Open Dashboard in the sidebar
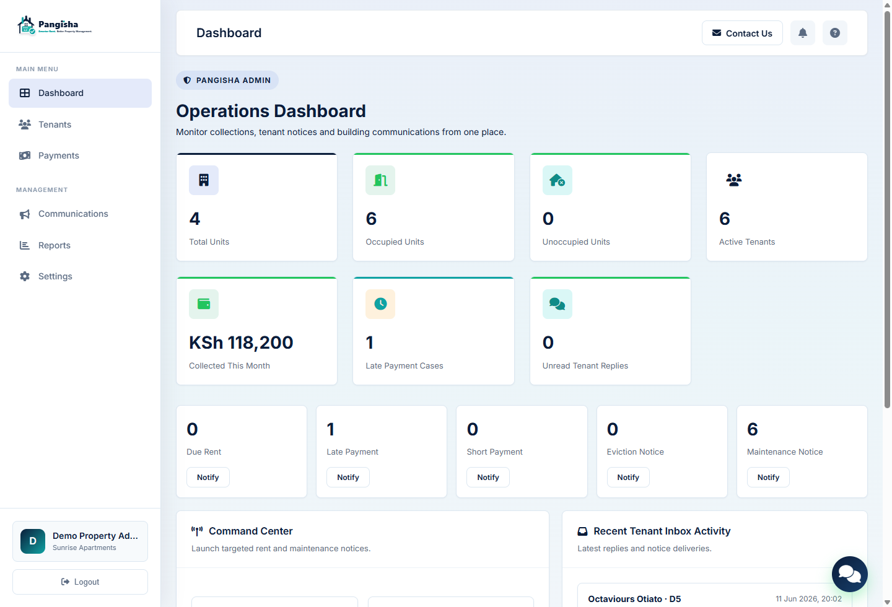 tap(80, 93)
